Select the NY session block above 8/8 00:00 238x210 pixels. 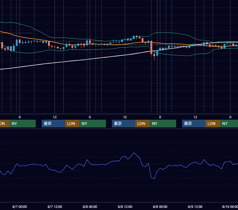(93, 124)
